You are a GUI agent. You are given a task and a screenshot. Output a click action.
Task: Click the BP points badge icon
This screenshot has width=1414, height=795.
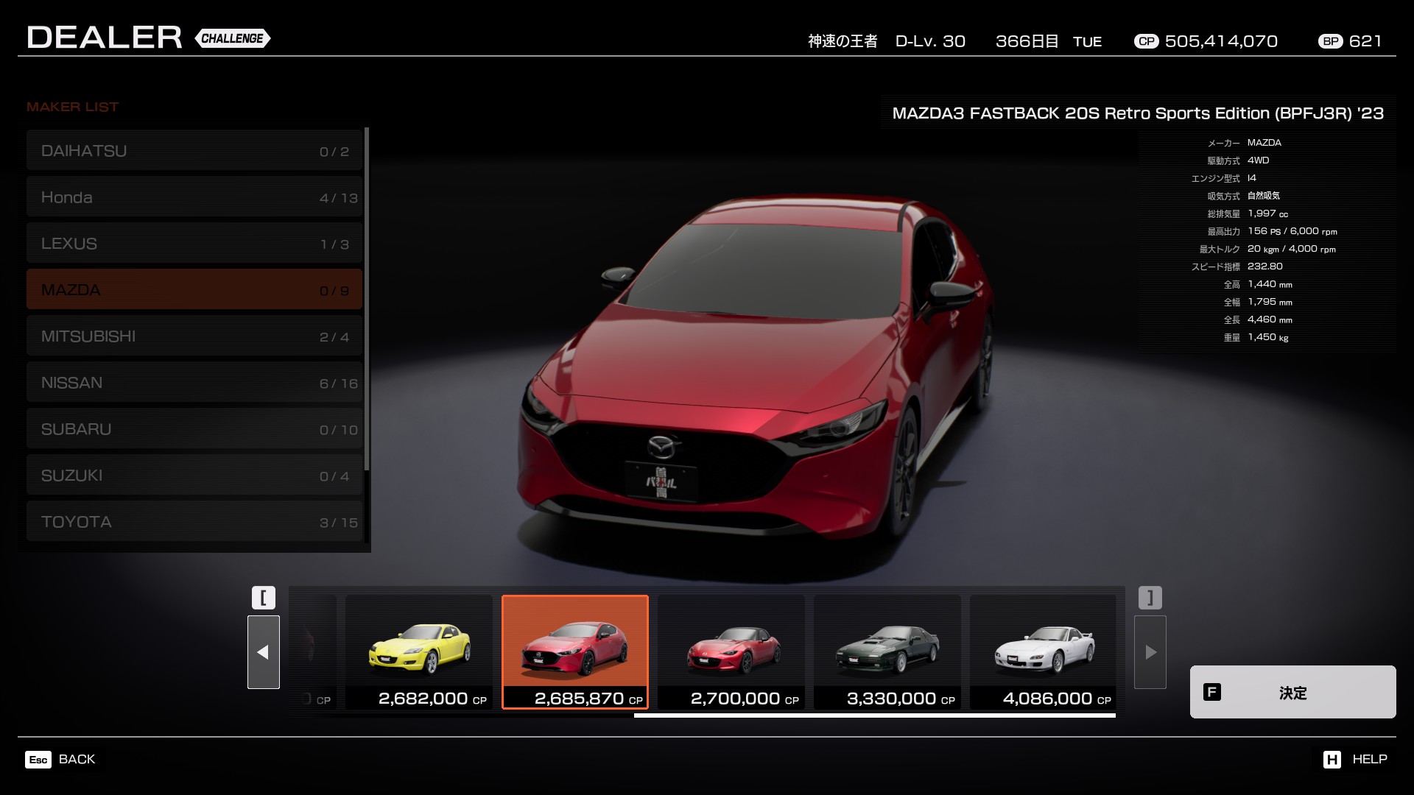(x=1331, y=41)
